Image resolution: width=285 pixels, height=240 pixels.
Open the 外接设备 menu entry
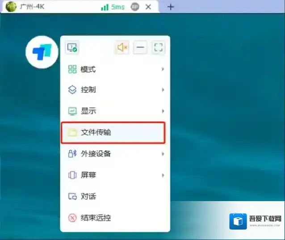[x=115, y=154]
